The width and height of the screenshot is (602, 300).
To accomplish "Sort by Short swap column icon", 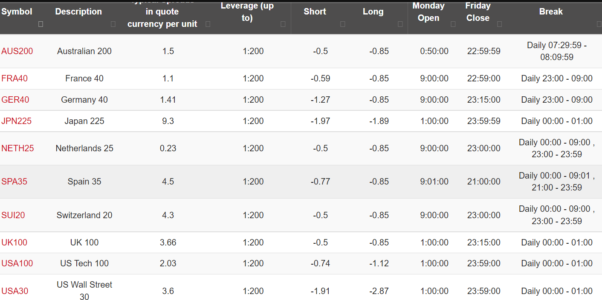I will tap(343, 24).
